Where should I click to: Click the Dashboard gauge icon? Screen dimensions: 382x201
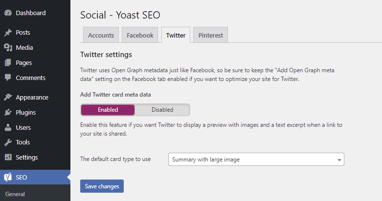tap(8, 13)
